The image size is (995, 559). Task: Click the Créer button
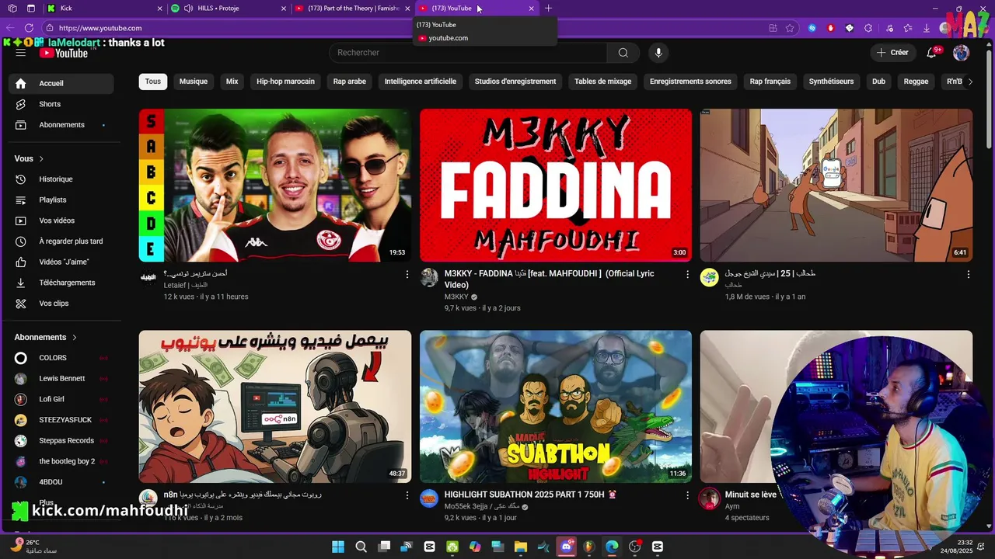tap(892, 53)
